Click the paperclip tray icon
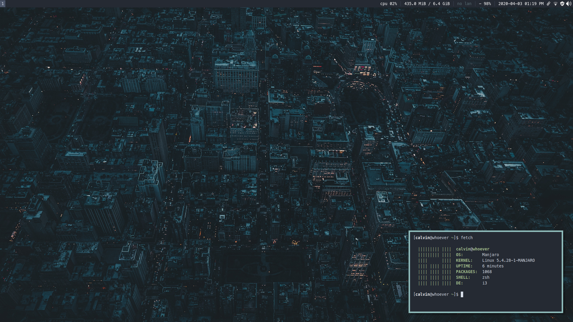573x322 pixels. (549, 4)
